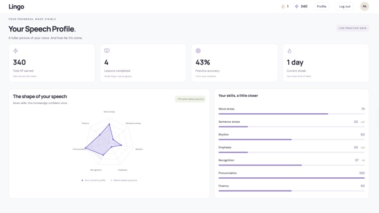This screenshot has width=379, height=213.
Task: Click the Recognition progress bar
Action: pyautogui.click(x=292, y=165)
